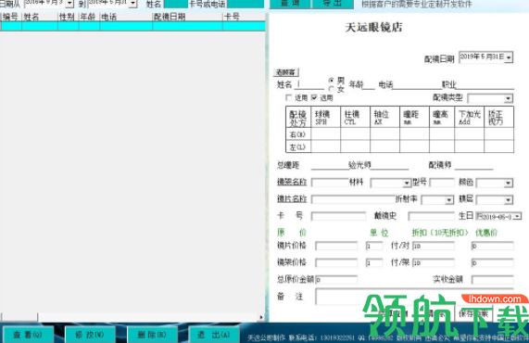Click the 修改(M) button
The height and width of the screenshot is (343, 529).
pyautogui.click(x=90, y=335)
